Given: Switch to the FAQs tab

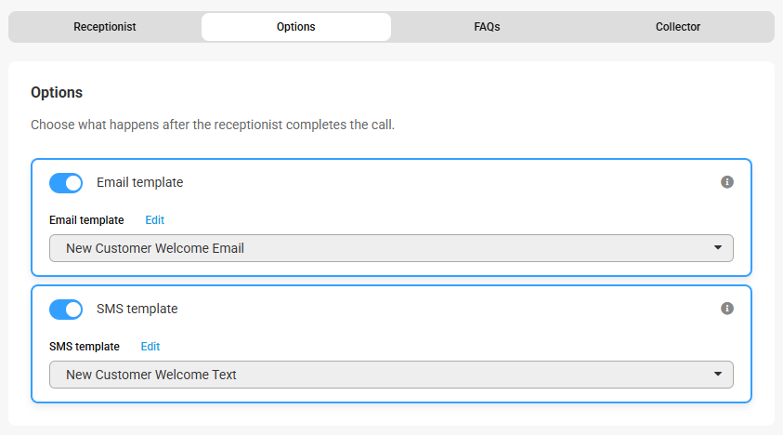Looking at the screenshot, I should (487, 27).
